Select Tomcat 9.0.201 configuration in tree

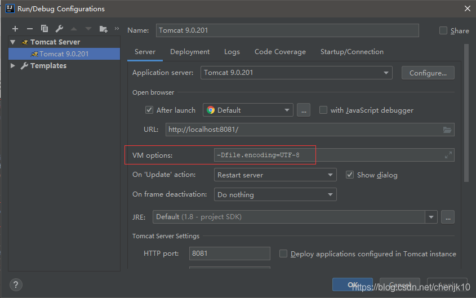point(64,54)
